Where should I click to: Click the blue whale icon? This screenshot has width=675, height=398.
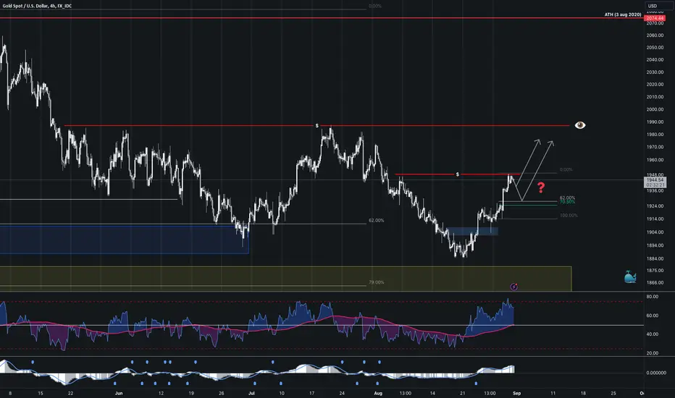tap(630, 277)
